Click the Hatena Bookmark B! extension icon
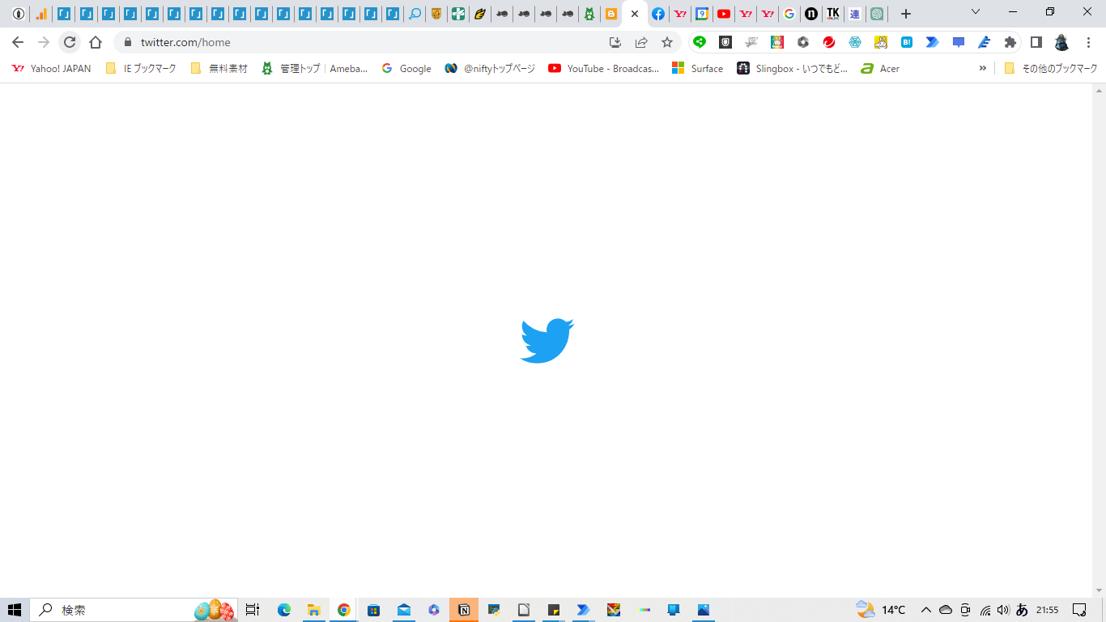Image resolution: width=1106 pixels, height=622 pixels. (907, 42)
